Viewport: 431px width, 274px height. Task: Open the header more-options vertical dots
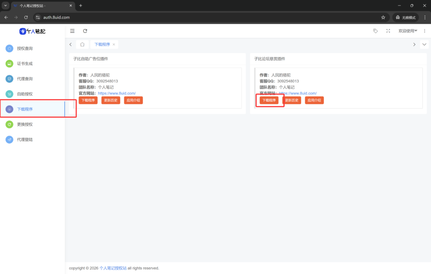pos(425,31)
